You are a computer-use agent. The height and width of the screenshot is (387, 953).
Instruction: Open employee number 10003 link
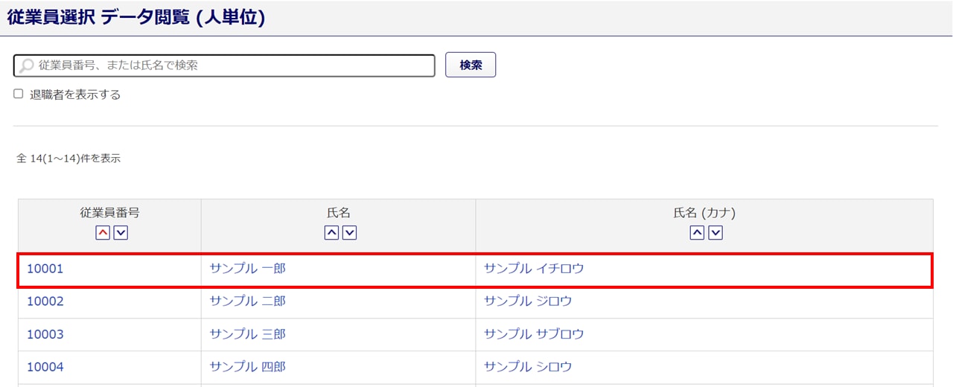(x=45, y=334)
